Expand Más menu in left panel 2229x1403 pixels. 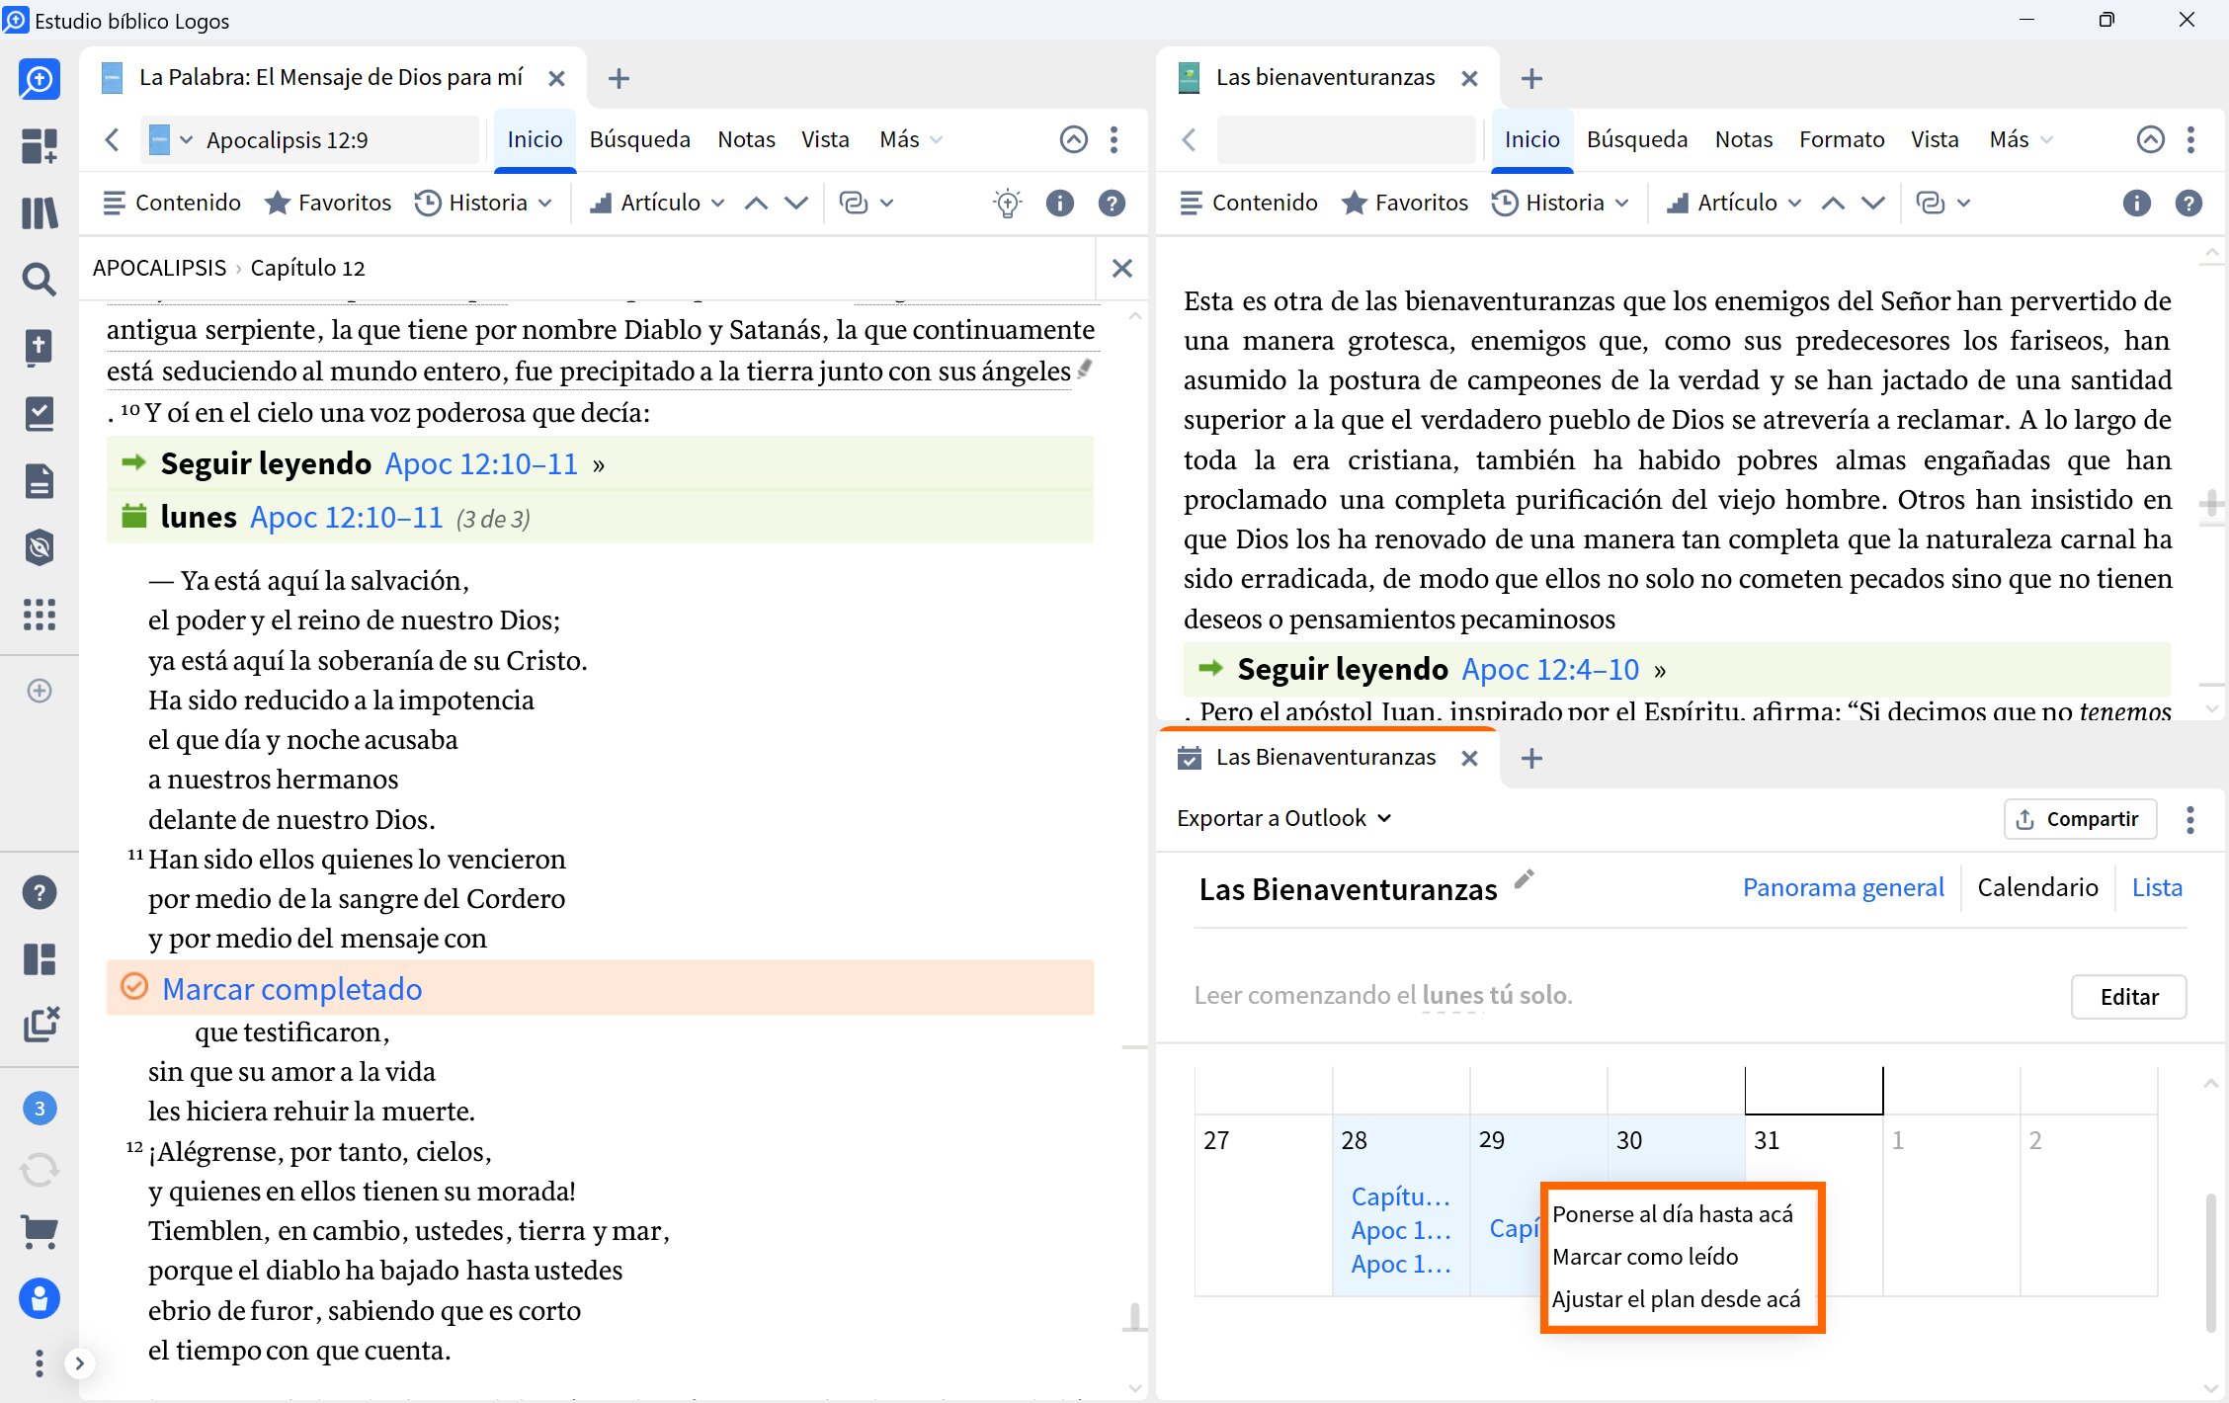point(910,139)
